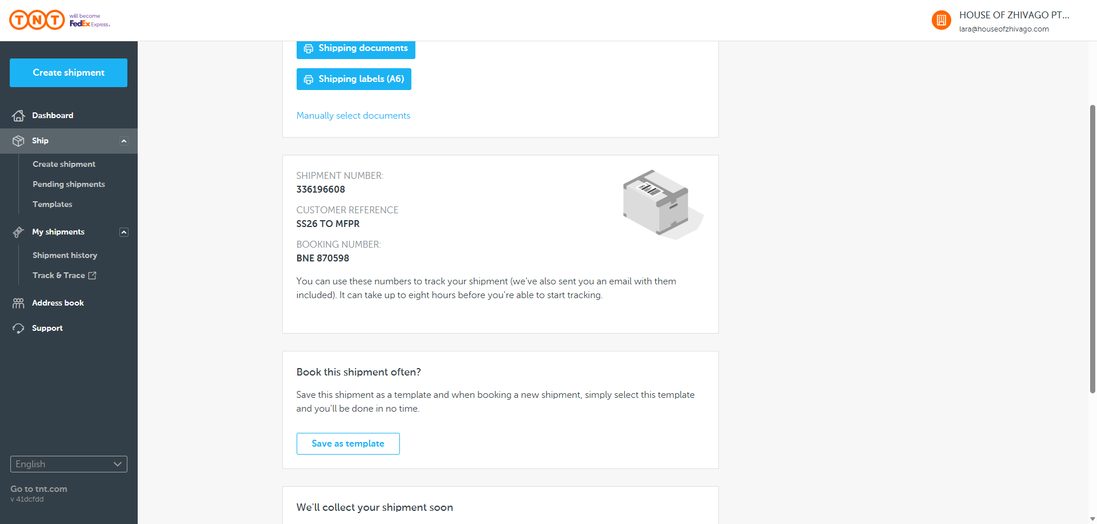Print Shipping labels (A6)
The image size is (1097, 524).
pyautogui.click(x=354, y=79)
